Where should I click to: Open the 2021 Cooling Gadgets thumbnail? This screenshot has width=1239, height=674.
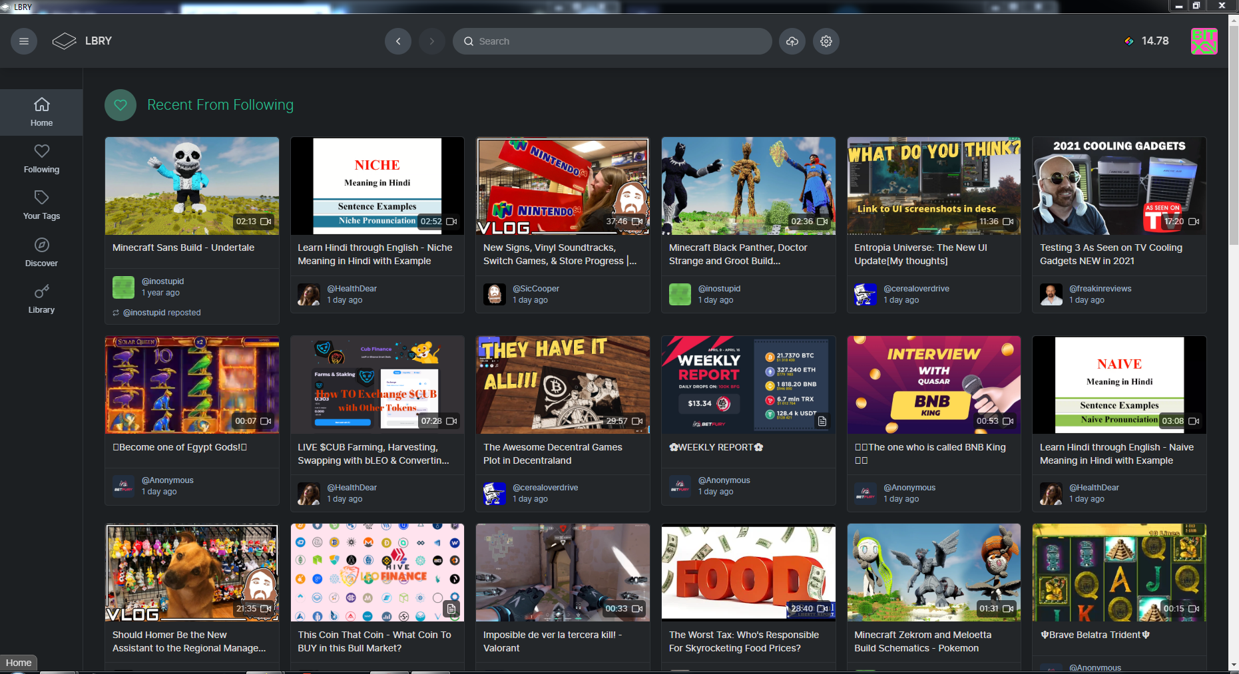[x=1119, y=186]
